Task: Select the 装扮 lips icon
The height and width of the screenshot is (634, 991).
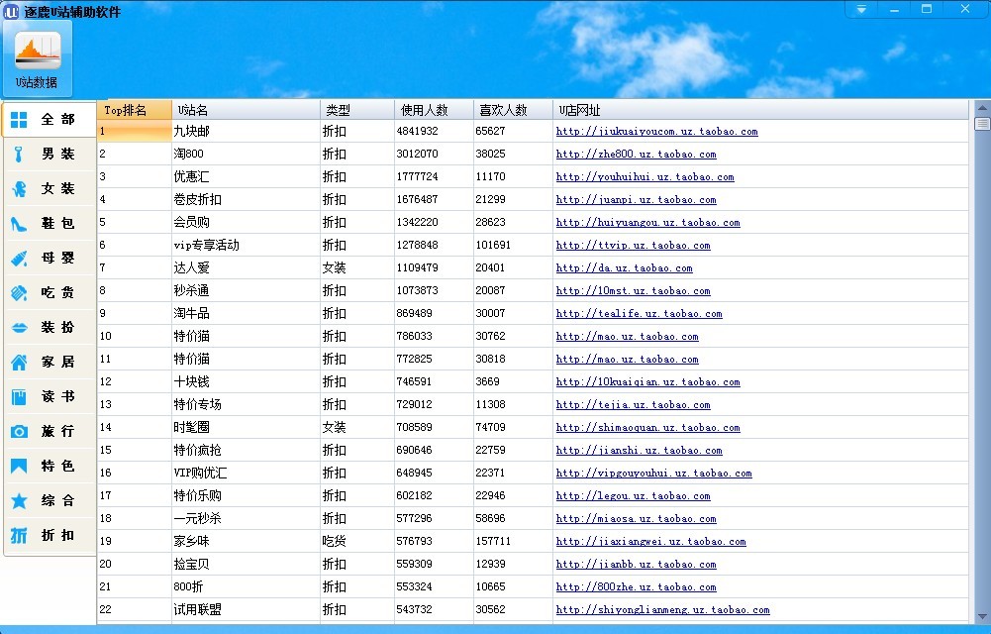Action: click(x=19, y=328)
